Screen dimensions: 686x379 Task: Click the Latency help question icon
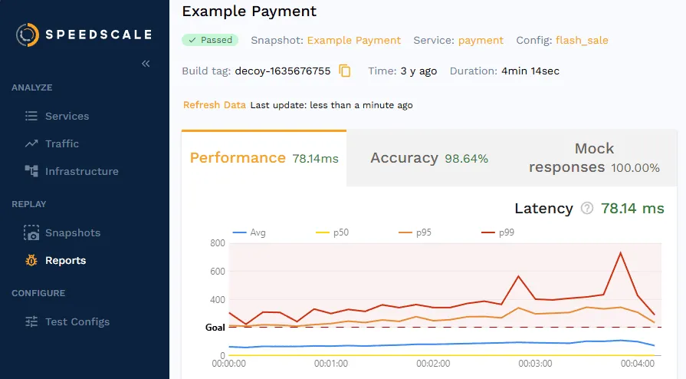click(586, 208)
